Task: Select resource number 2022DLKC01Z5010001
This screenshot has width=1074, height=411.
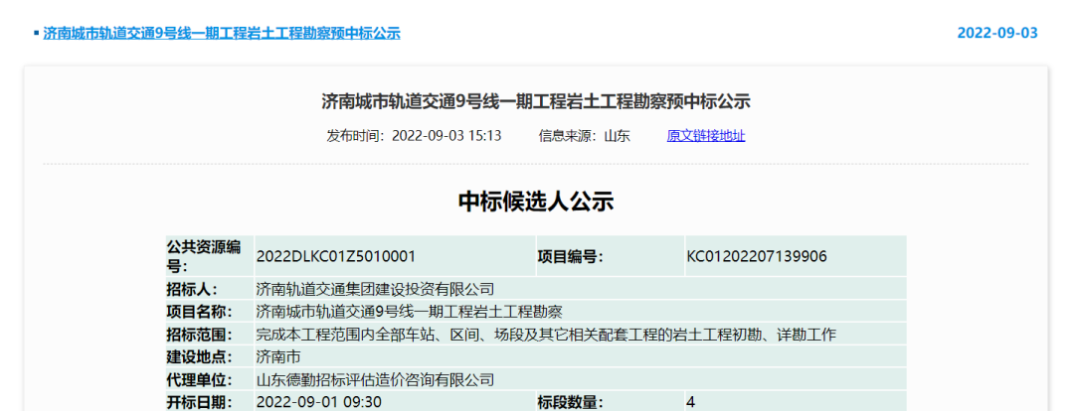Action: [336, 256]
